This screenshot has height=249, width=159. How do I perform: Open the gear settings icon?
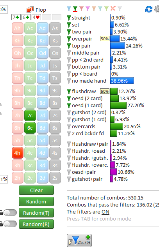157,9
